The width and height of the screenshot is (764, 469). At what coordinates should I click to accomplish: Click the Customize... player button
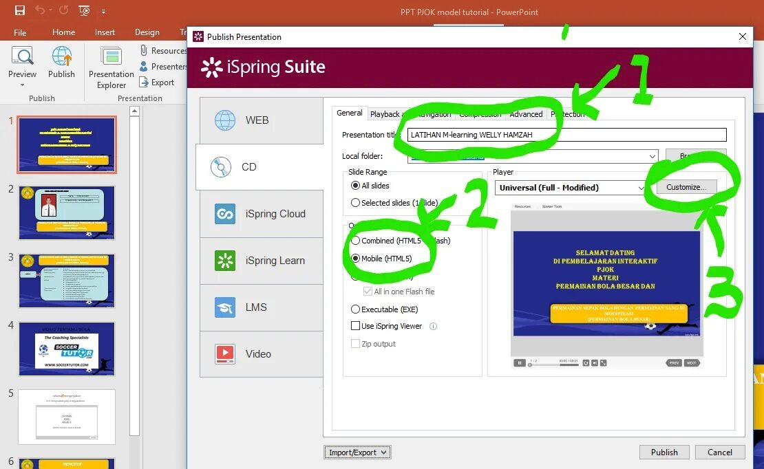pyautogui.click(x=686, y=187)
